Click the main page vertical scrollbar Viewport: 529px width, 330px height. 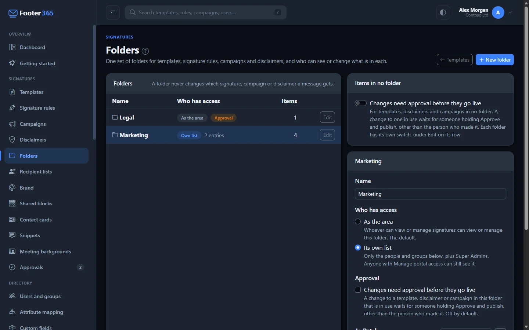coord(526,117)
